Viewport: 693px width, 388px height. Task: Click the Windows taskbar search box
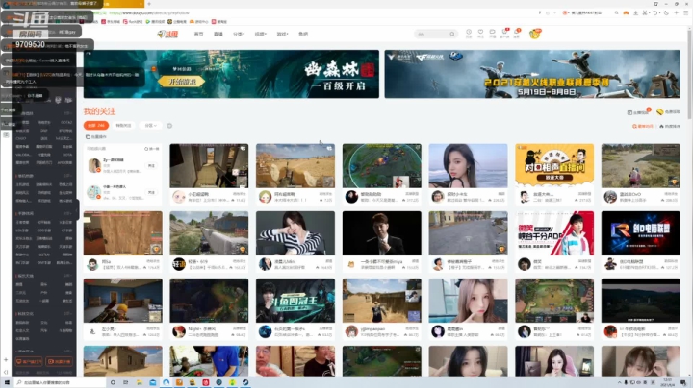pyautogui.click(x=61, y=382)
